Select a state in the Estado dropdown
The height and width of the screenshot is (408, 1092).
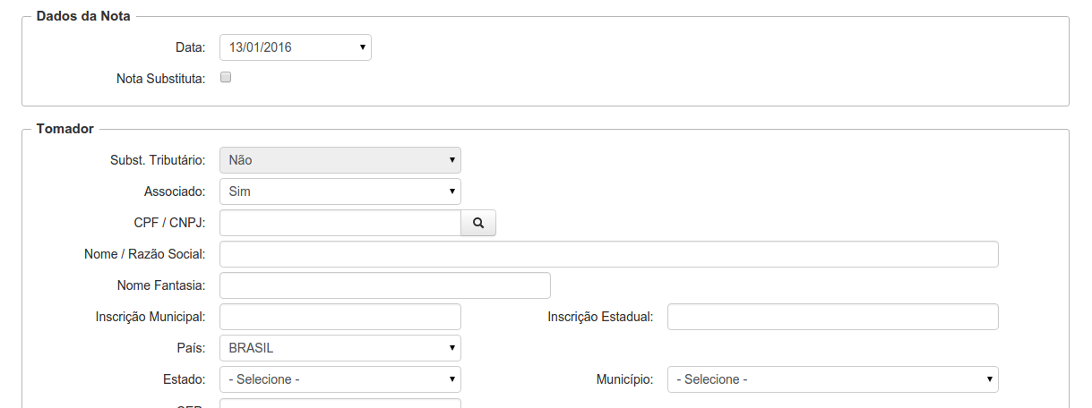click(340, 379)
